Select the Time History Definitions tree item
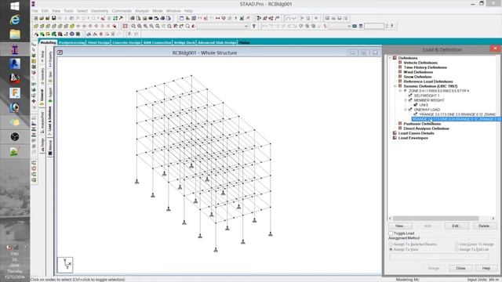Image resolution: width=502 pixels, height=282 pixels. tap(425, 67)
